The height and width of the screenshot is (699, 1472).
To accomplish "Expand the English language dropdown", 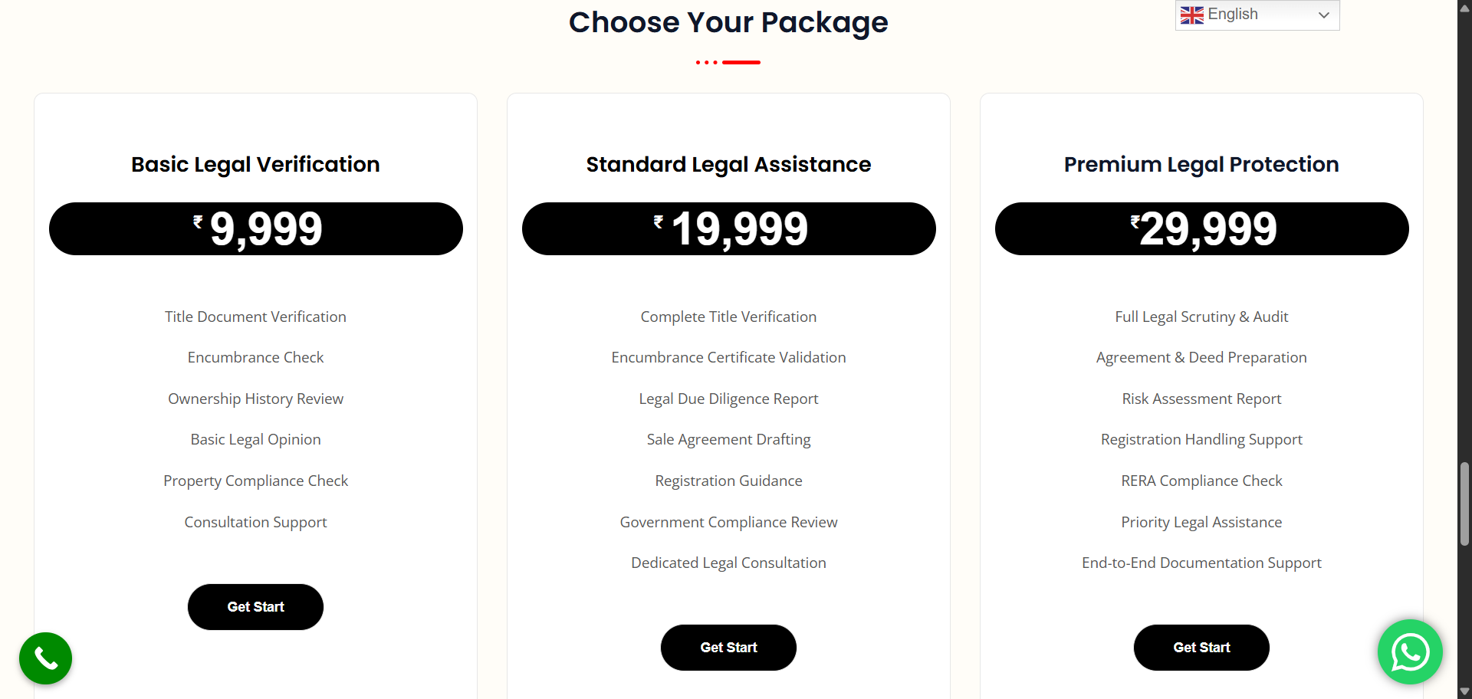I will [x=1257, y=15].
